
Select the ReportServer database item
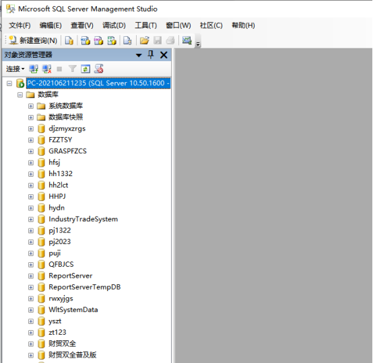[x=71, y=276]
